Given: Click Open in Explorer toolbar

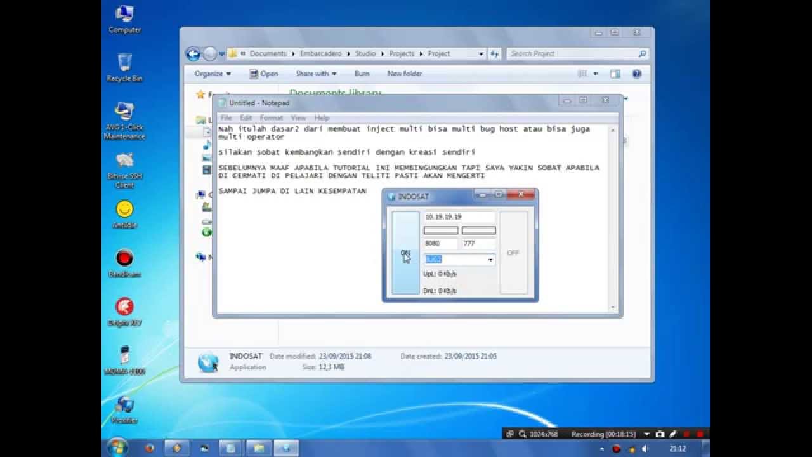Looking at the screenshot, I should [x=263, y=74].
